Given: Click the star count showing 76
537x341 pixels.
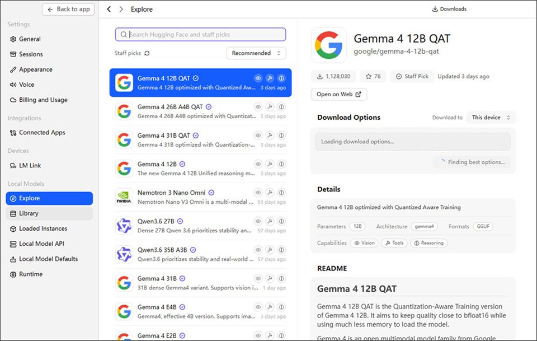Looking at the screenshot, I should [x=373, y=76].
